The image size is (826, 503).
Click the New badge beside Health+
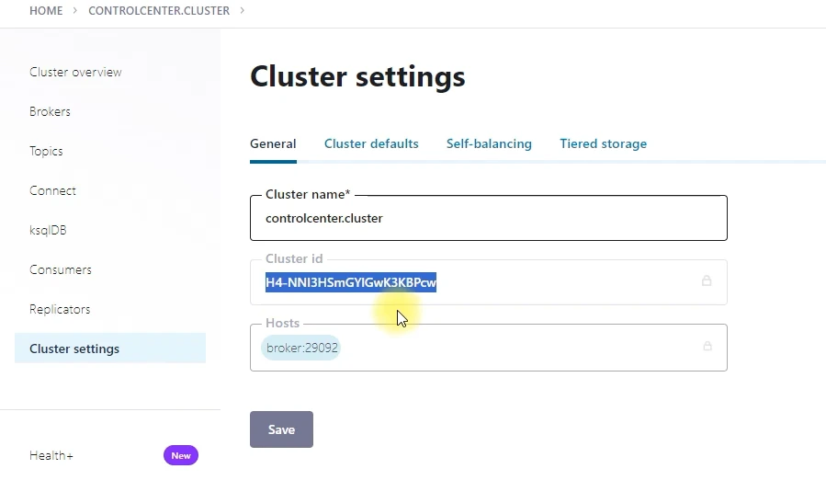pyautogui.click(x=180, y=455)
